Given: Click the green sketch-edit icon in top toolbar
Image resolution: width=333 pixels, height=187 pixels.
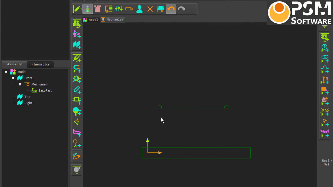Looking at the screenshot, I should click(77, 9).
